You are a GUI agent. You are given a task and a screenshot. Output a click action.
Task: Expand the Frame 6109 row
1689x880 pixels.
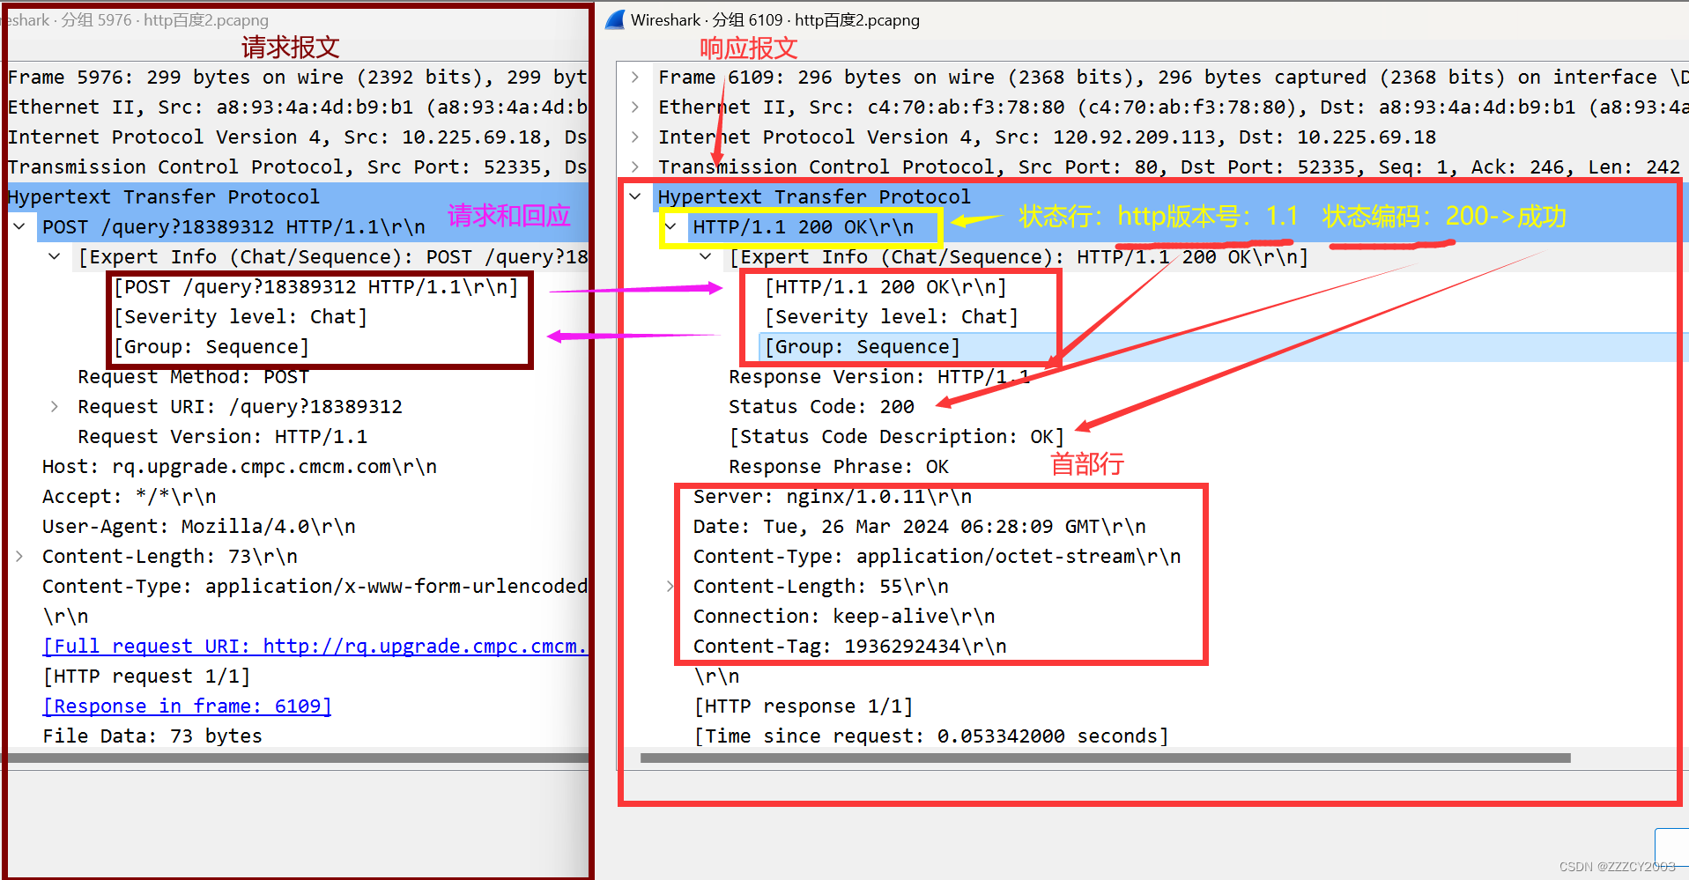[x=635, y=78]
